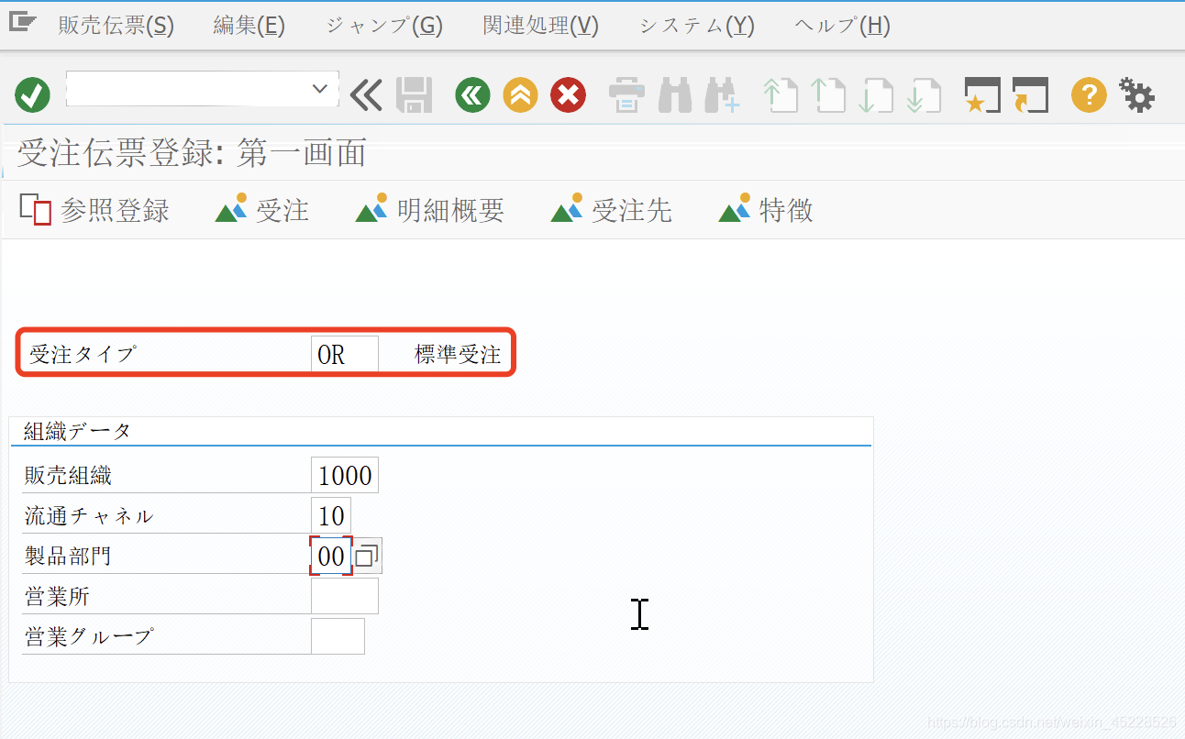Open the command field dropdown arrow
The height and width of the screenshot is (739, 1185).
coord(319,89)
